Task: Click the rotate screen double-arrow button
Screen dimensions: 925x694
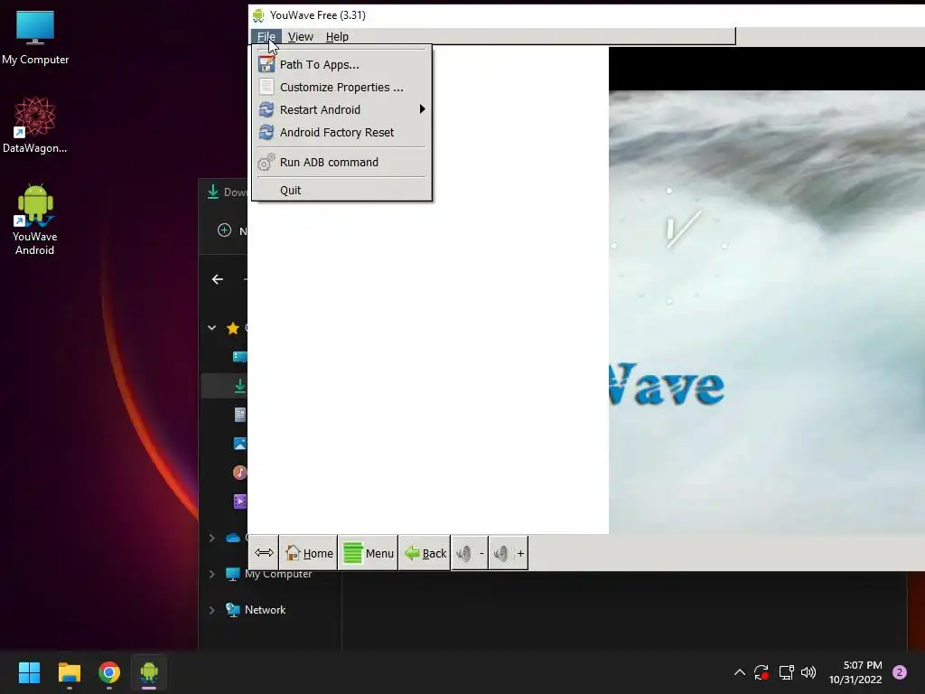Action: point(264,552)
